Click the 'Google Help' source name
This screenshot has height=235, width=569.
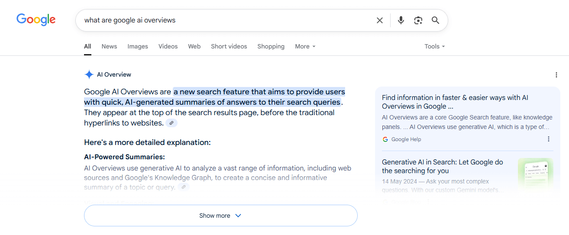point(406,139)
